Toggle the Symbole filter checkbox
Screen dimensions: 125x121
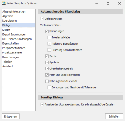pos(47,63)
